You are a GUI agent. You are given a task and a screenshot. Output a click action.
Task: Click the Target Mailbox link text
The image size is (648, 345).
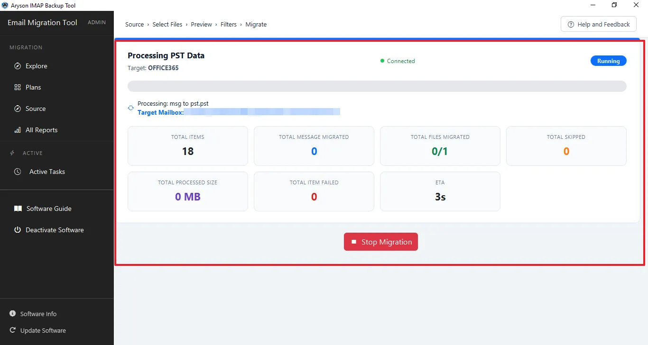point(161,112)
